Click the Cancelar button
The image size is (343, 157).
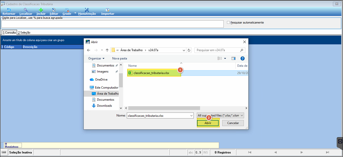(x=233, y=123)
